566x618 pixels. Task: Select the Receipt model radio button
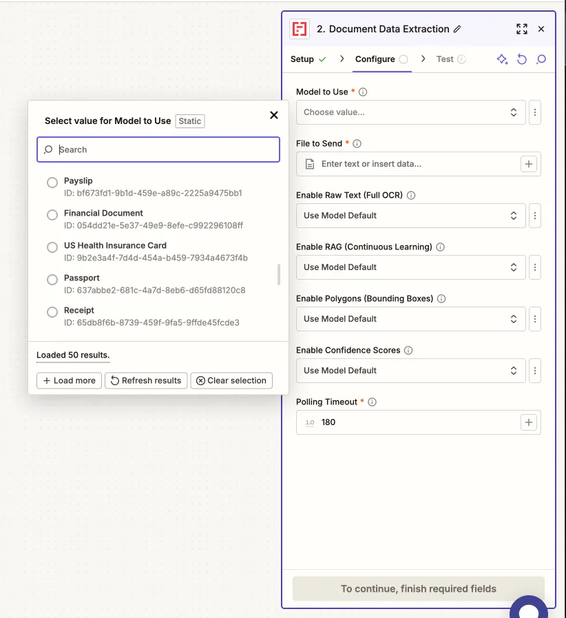point(52,311)
